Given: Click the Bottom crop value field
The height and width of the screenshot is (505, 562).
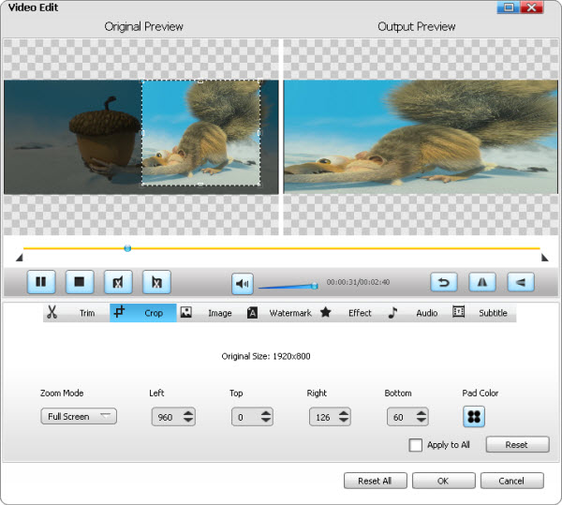Looking at the screenshot, I should tap(401, 417).
